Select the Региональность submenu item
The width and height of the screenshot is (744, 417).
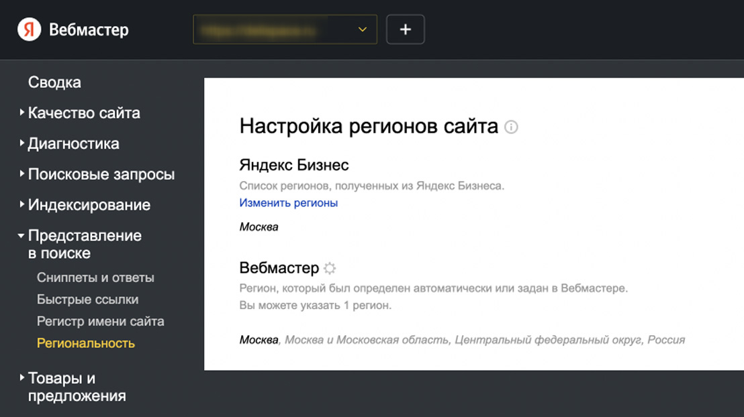tap(86, 343)
